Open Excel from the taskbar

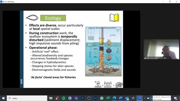coord(108,98)
